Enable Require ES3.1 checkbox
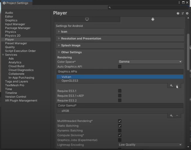 (120, 91)
